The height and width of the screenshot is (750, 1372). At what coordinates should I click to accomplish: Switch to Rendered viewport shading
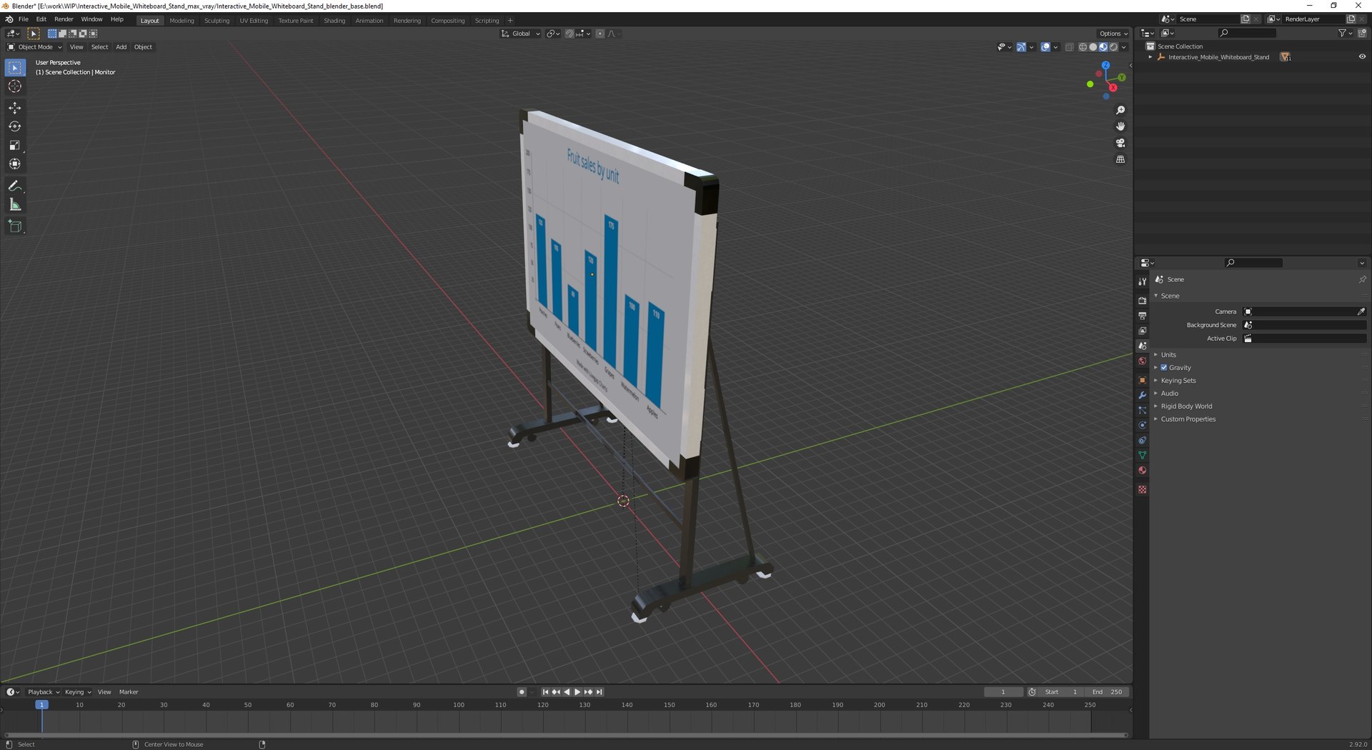pyautogui.click(x=1113, y=47)
